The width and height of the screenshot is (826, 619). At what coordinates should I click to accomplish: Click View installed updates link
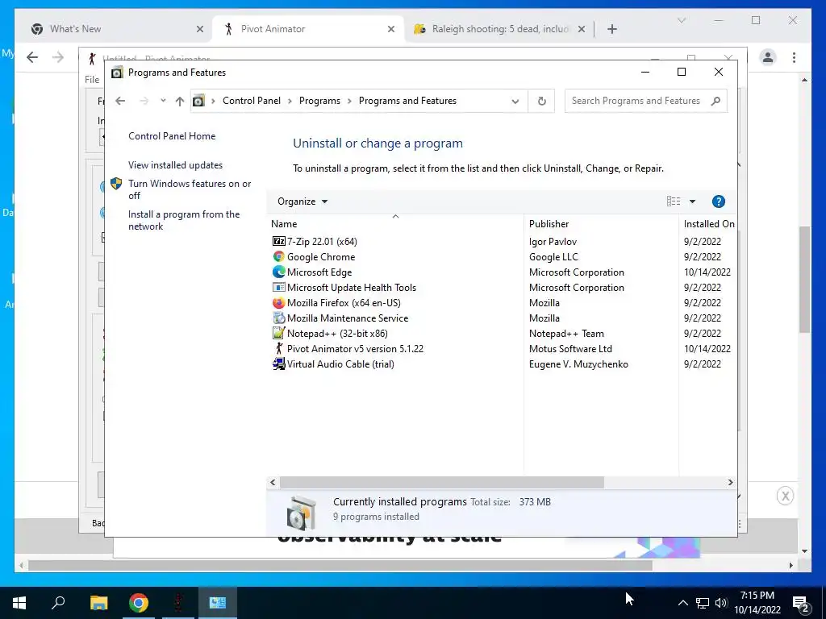[x=175, y=164]
